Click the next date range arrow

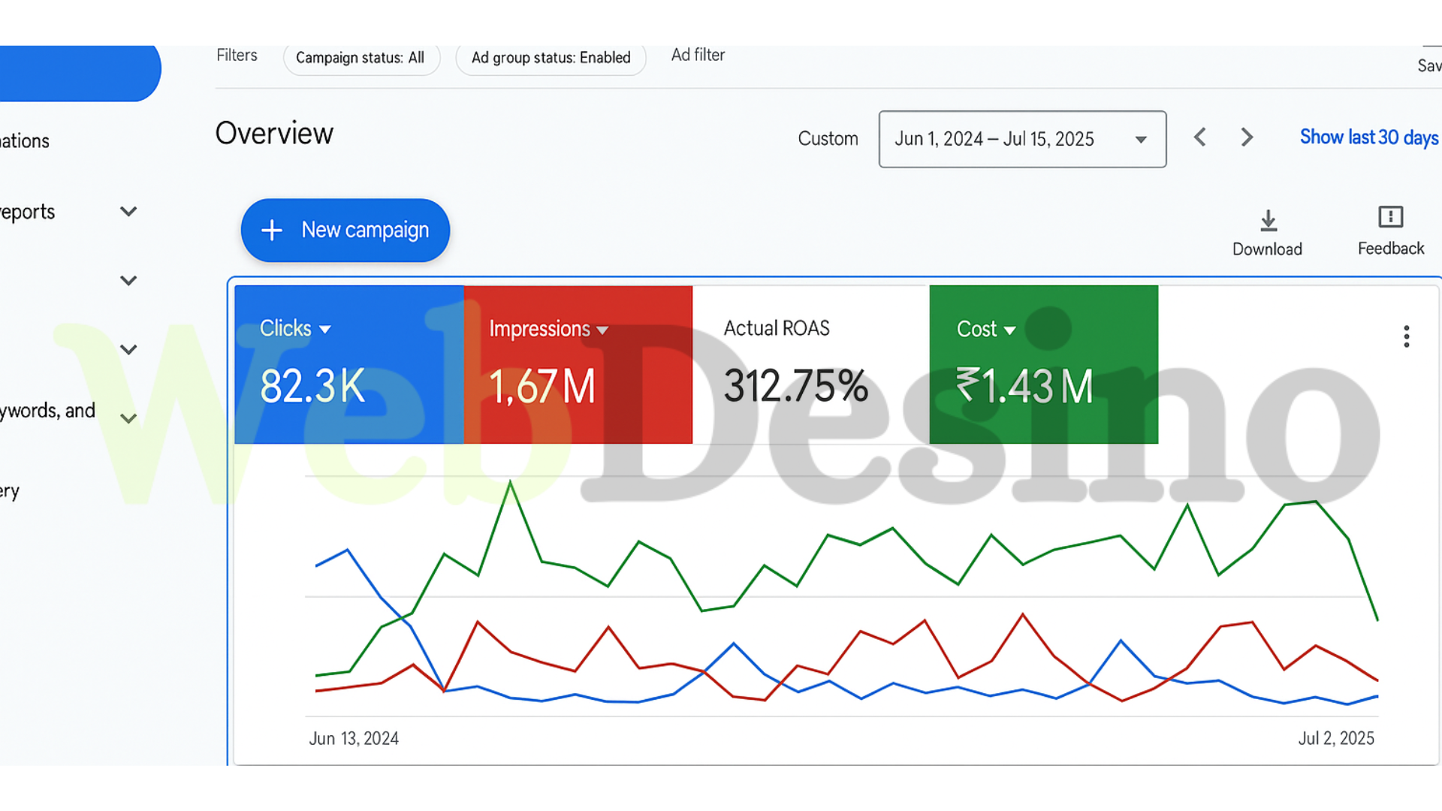pos(1247,137)
